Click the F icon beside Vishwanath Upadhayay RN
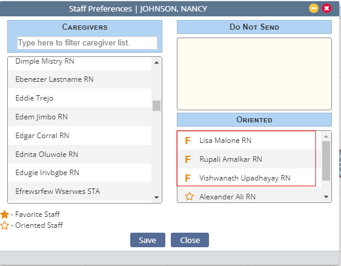The image size is (341, 266). (188, 178)
